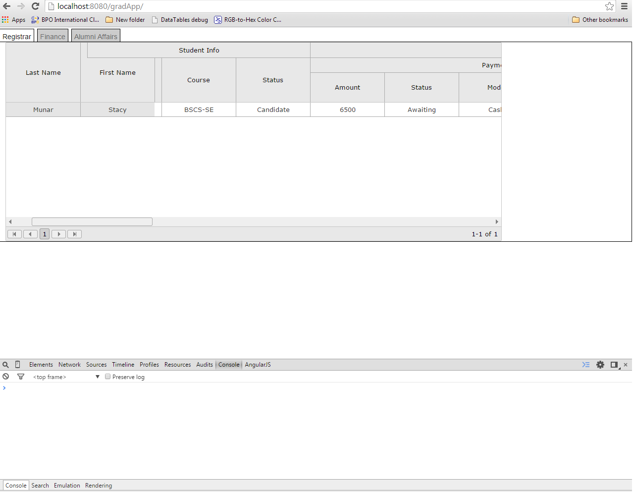Expand the Other bookmarks folder
This screenshot has width=633, height=492.
(x=600, y=20)
